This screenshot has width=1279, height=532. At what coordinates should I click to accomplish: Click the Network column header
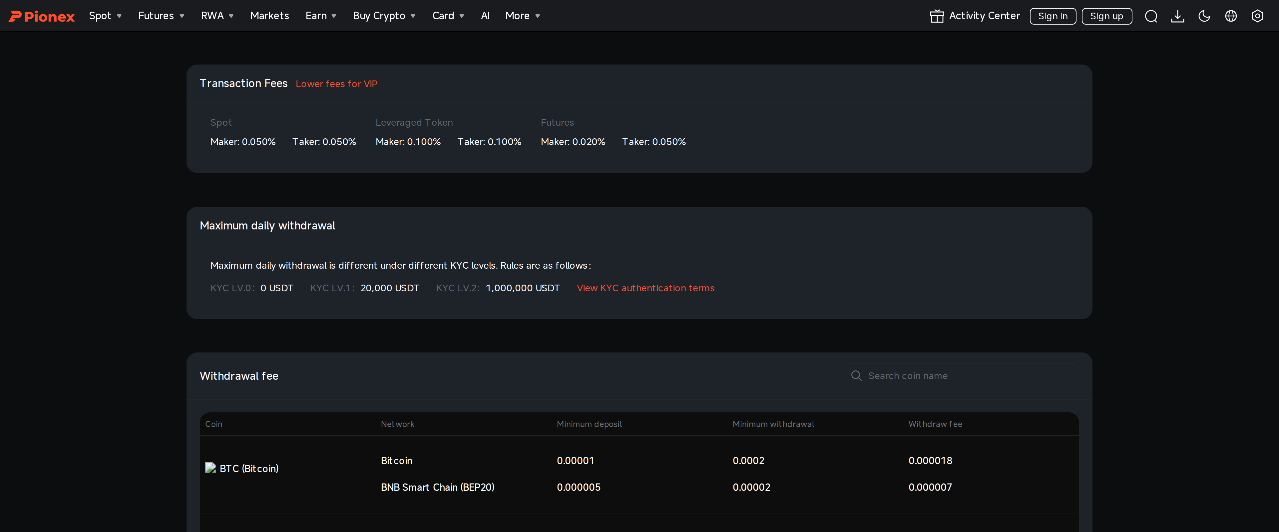[397, 424]
